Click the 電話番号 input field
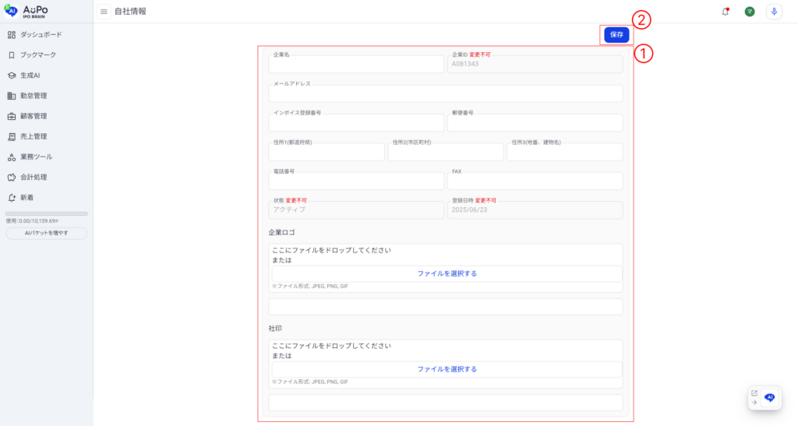 point(356,181)
